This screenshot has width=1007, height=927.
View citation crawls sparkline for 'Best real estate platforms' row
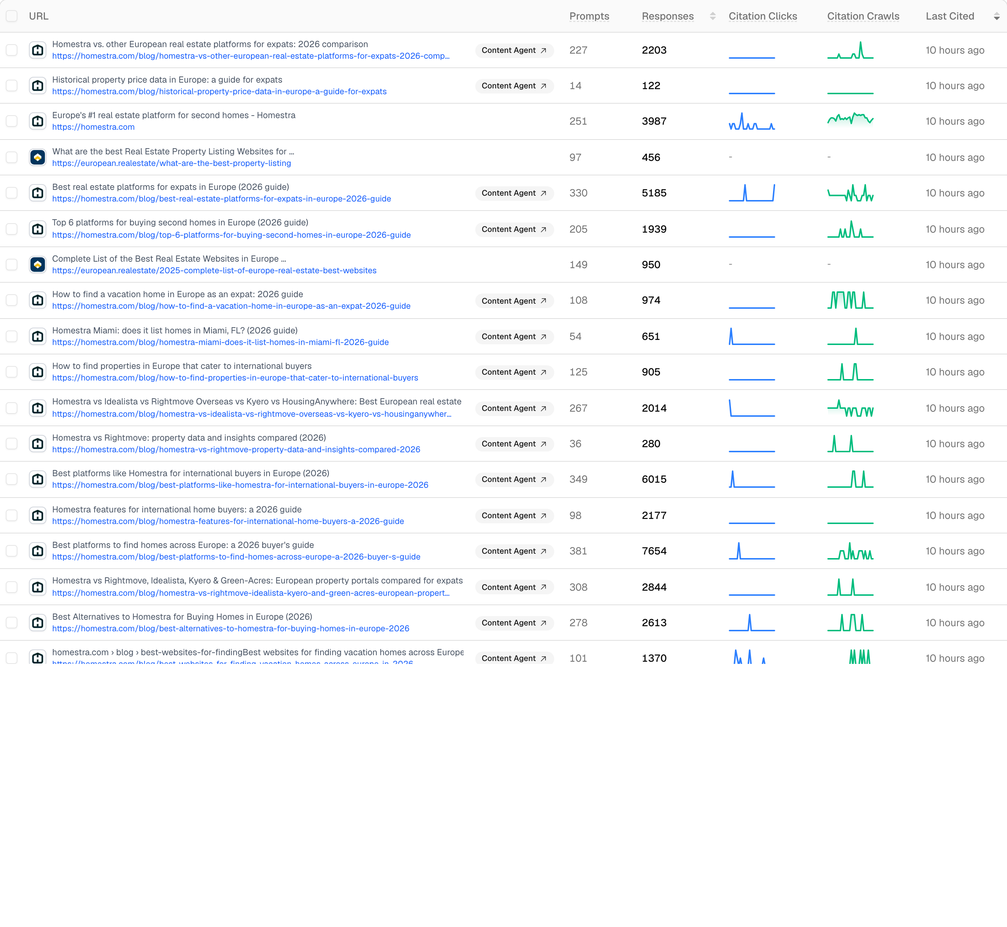point(850,193)
